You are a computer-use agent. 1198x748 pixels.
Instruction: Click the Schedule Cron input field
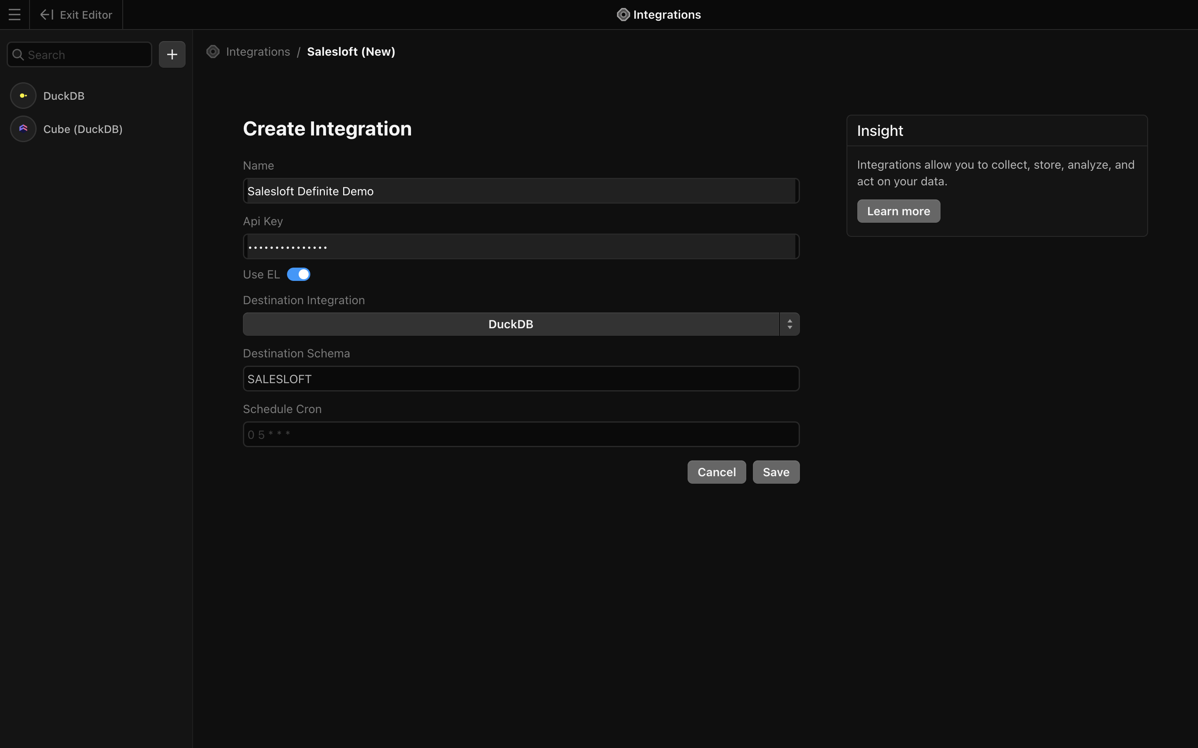coord(521,435)
